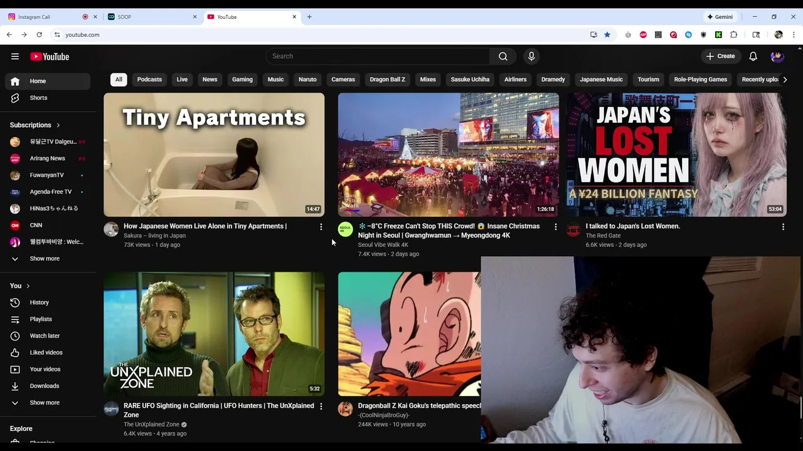Select the Naruto filter chip
803x451 pixels.
pyautogui.click(x=307, y=80)
